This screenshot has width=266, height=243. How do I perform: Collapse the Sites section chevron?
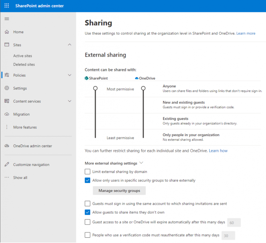(69, 45)
